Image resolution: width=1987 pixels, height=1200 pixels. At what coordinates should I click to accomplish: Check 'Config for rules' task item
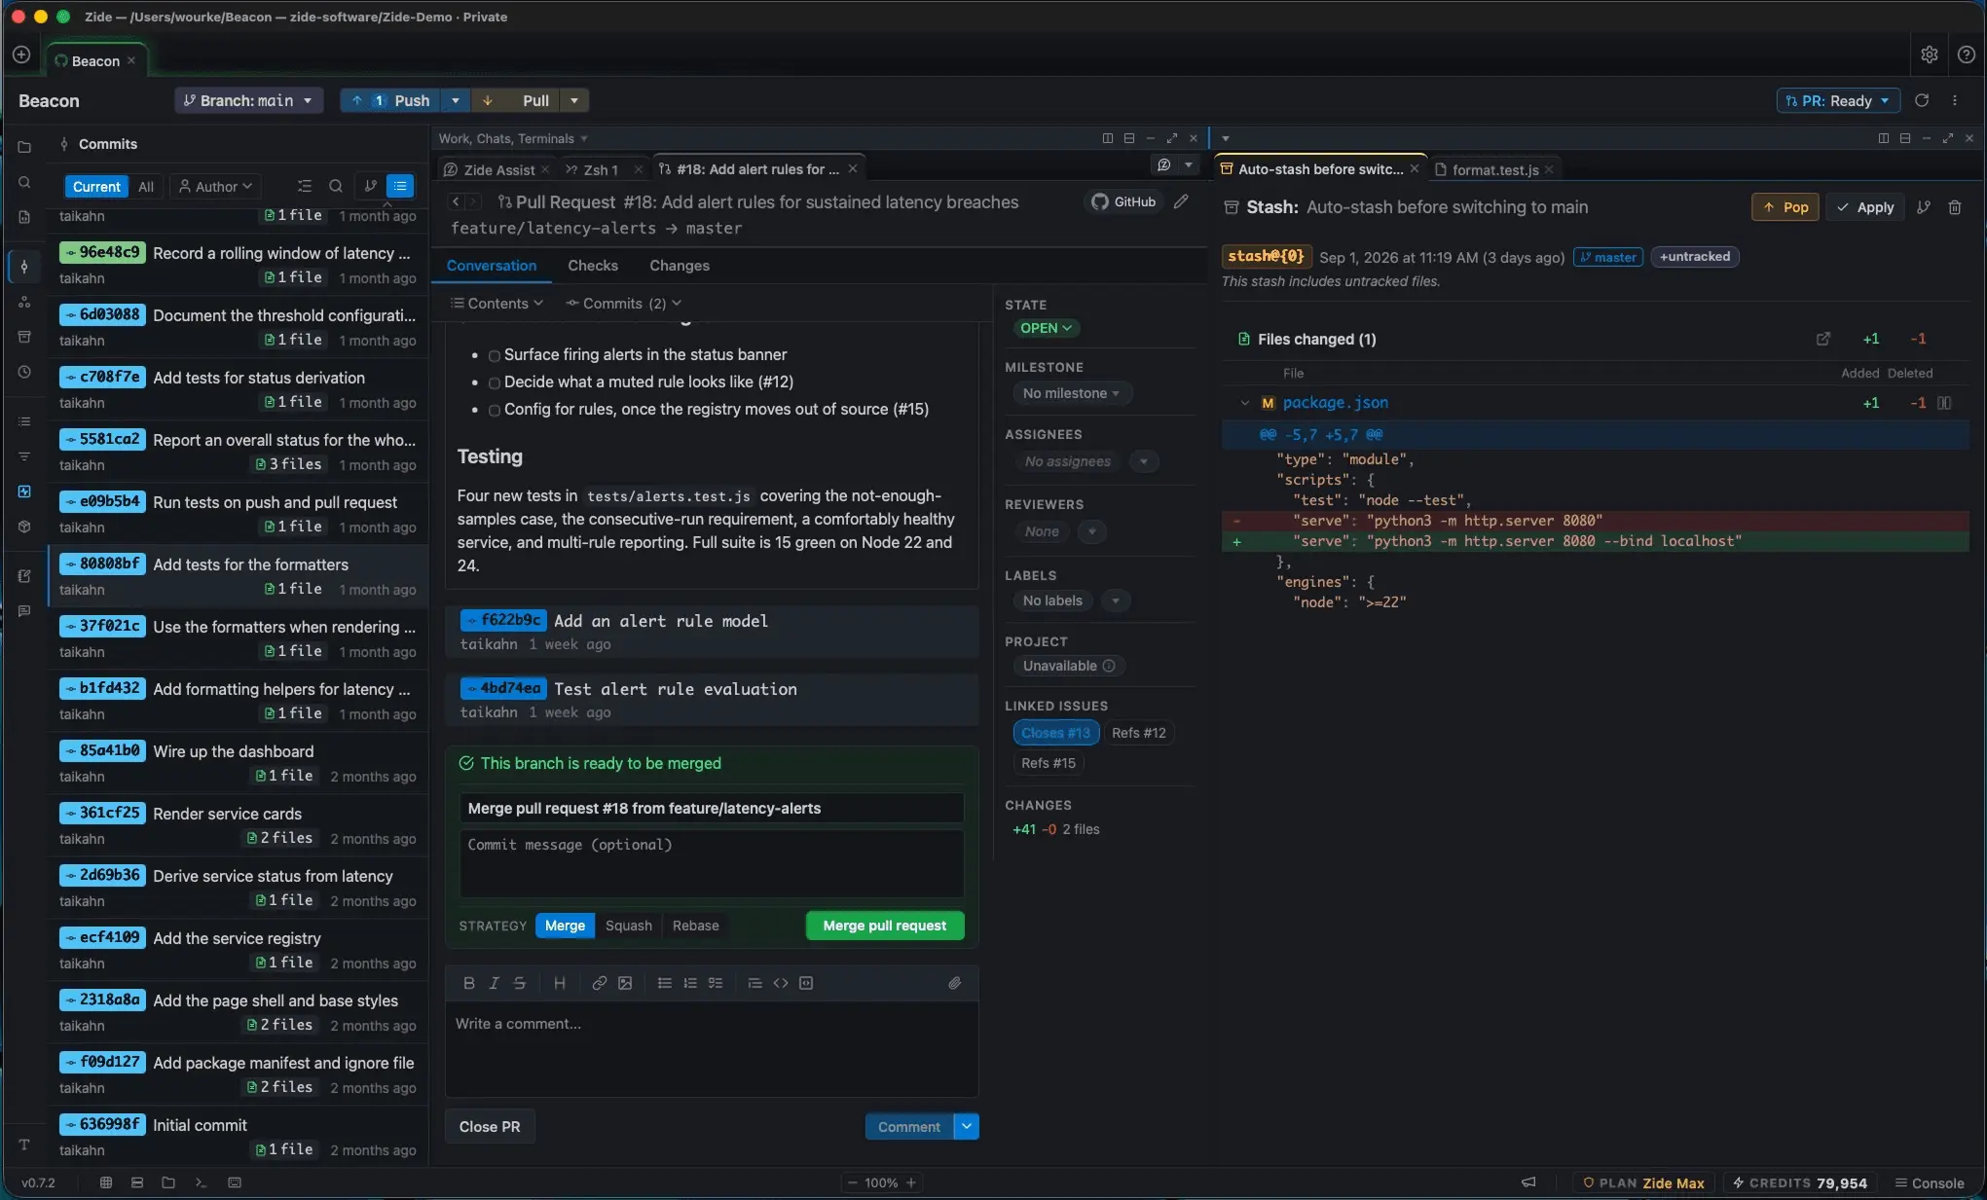point(495,411)
